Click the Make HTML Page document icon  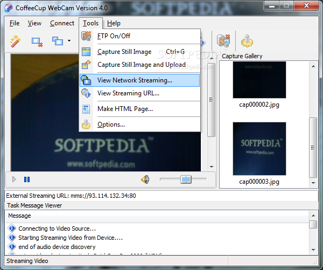(x=86, y=109)
